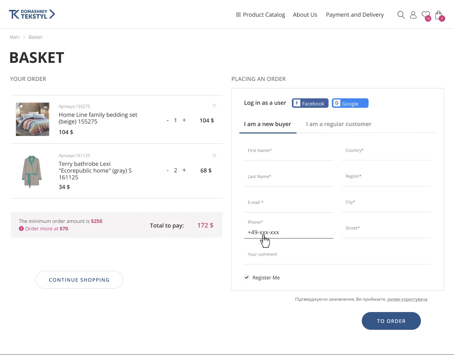Open the Home Line family bedding set title
Viewport: 454px width, 355px height.
tap(98, 118)
